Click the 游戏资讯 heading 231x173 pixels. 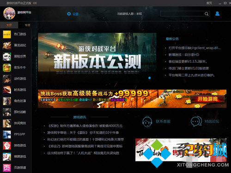click(79, 117)
